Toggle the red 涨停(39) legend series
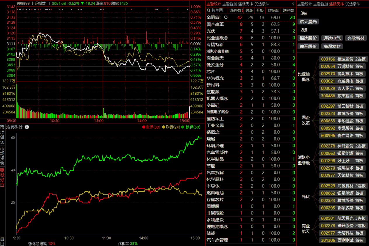The height and width of the screenshot is (246, 369). pyautogui.click(x=151, y=127)
